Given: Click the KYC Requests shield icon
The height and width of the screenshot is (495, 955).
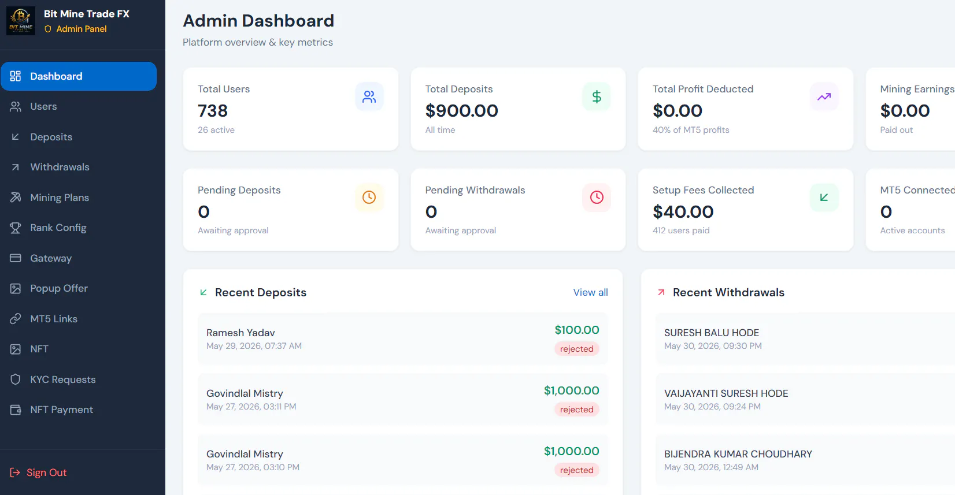Looking at the screenshot, I should pos(16,379).
